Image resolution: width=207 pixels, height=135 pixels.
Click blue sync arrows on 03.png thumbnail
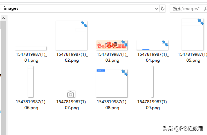click(x=124, y=43)
